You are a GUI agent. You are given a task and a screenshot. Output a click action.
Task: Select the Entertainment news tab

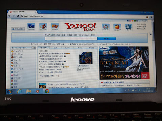click(67, 48)
